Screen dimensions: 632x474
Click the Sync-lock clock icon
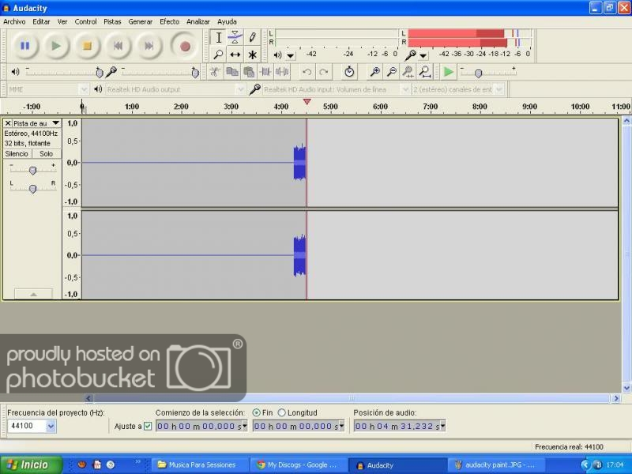point(349,72)
